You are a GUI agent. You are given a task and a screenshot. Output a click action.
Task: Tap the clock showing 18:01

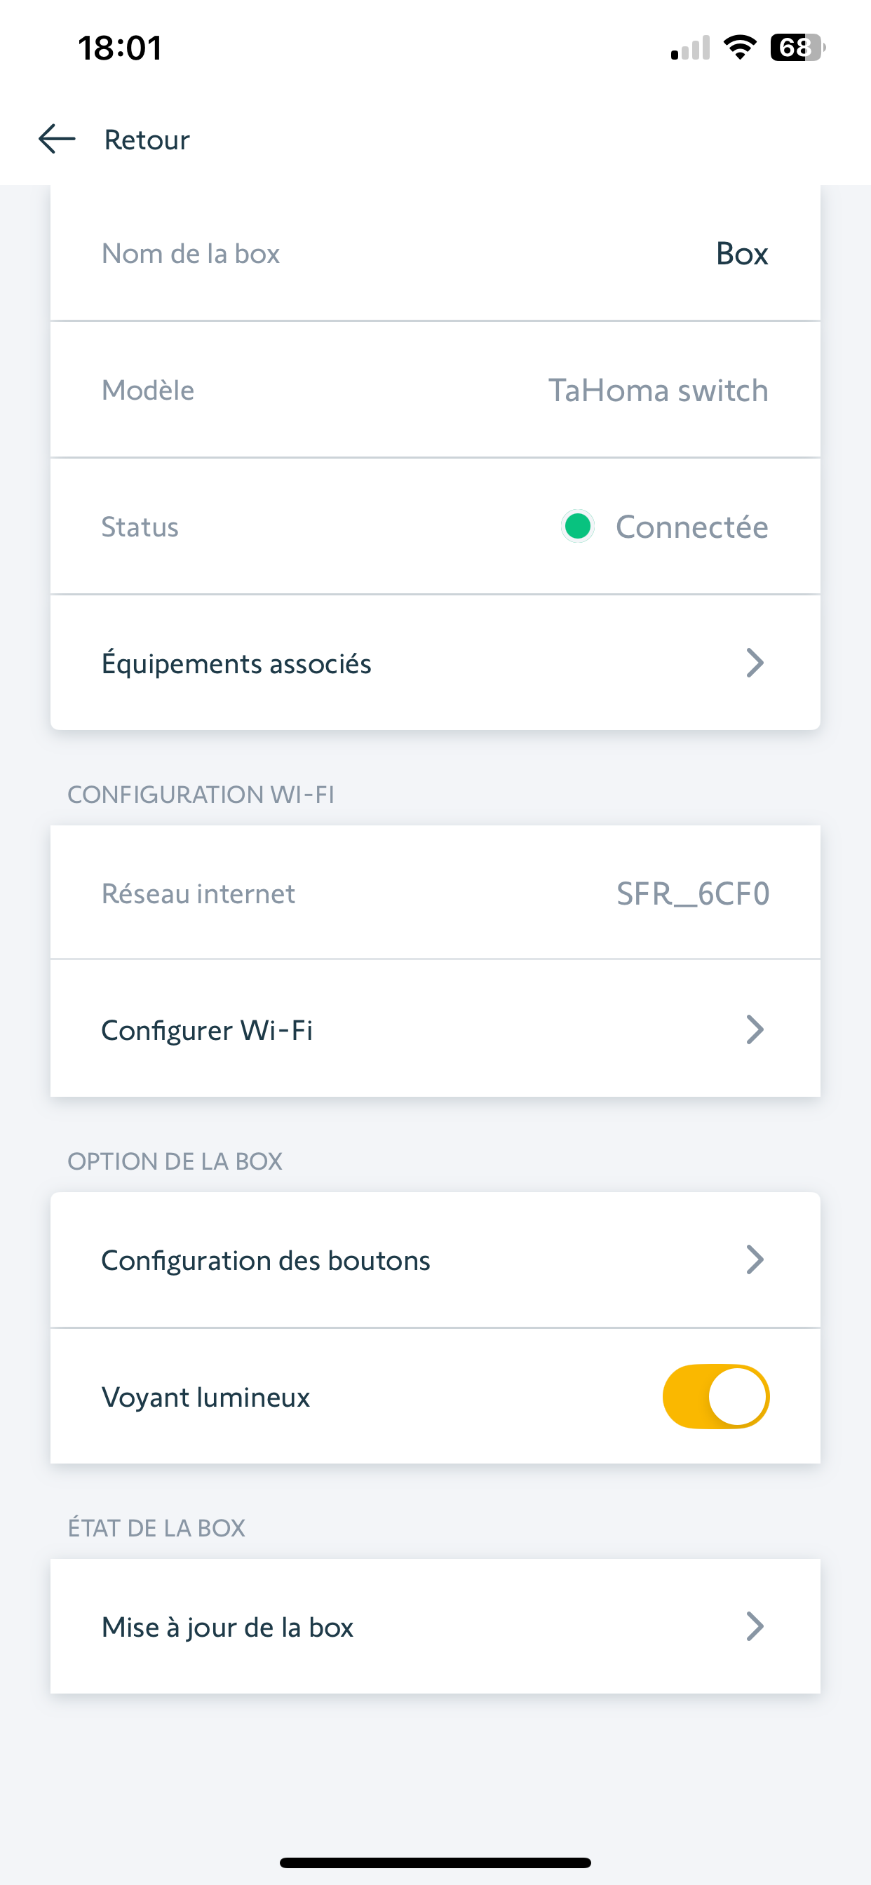tap(120, 48)
